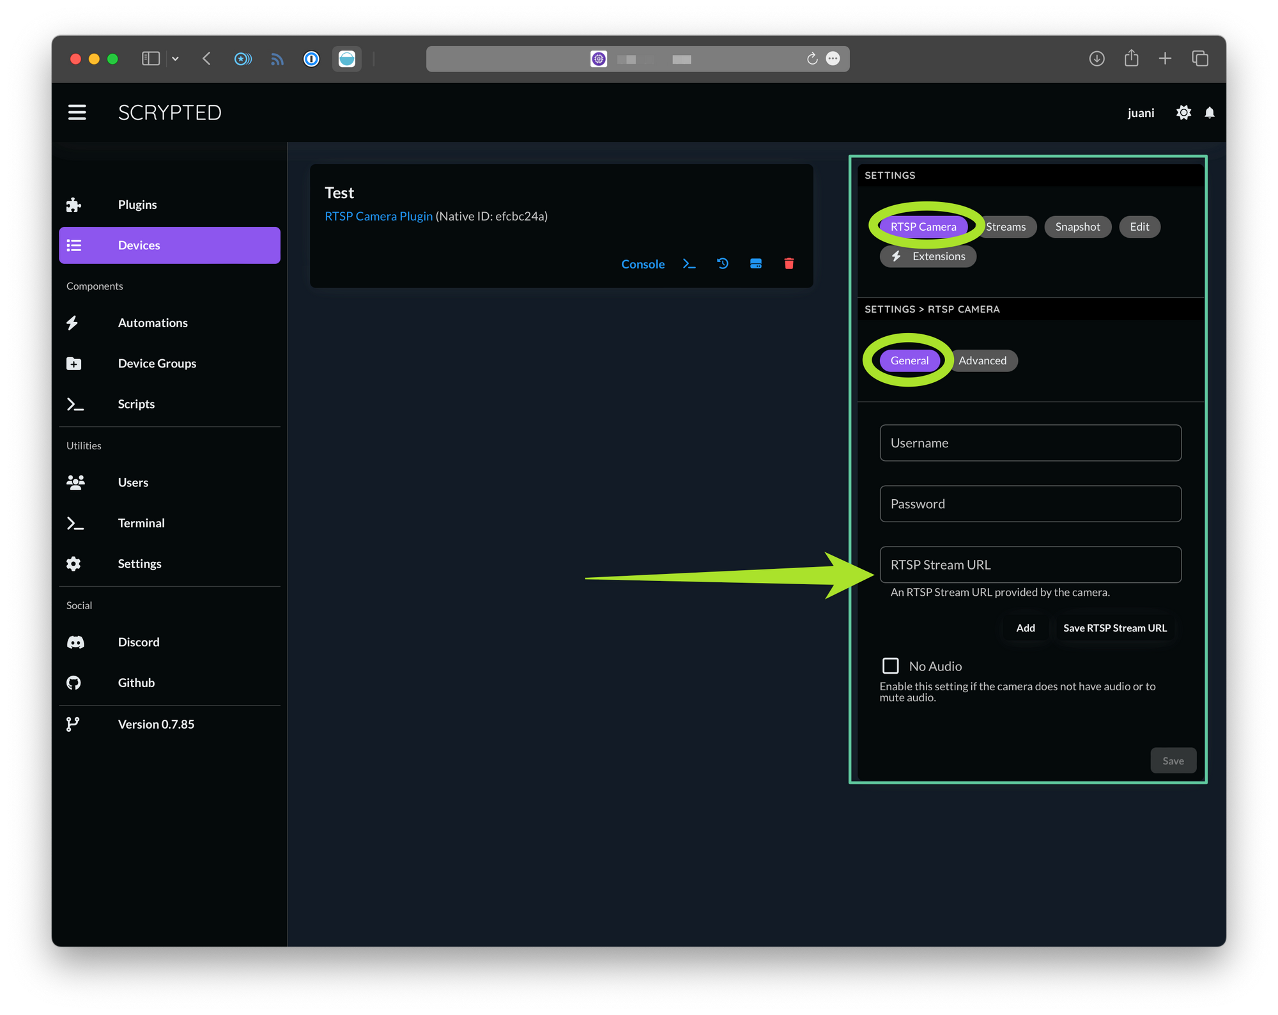Click the Save button
This screenshot has height=1015, width=1278.
point(1173,761)
